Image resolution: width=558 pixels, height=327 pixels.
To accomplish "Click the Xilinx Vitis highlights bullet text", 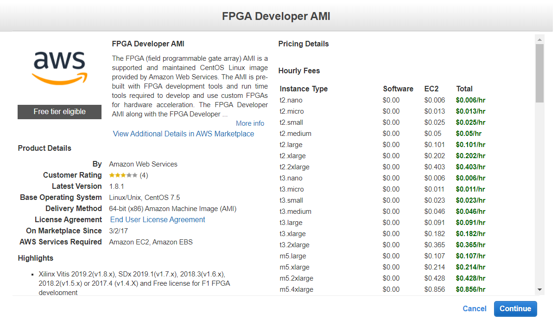I will (135, 283).
